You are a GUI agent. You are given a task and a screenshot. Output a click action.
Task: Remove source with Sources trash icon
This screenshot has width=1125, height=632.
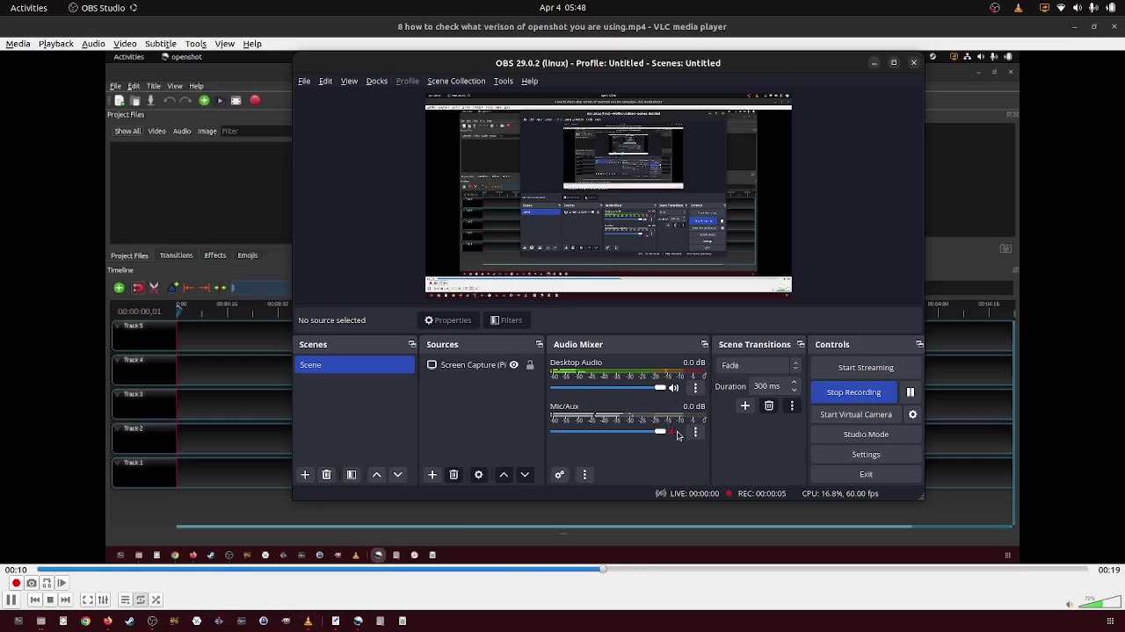(454, 475)
